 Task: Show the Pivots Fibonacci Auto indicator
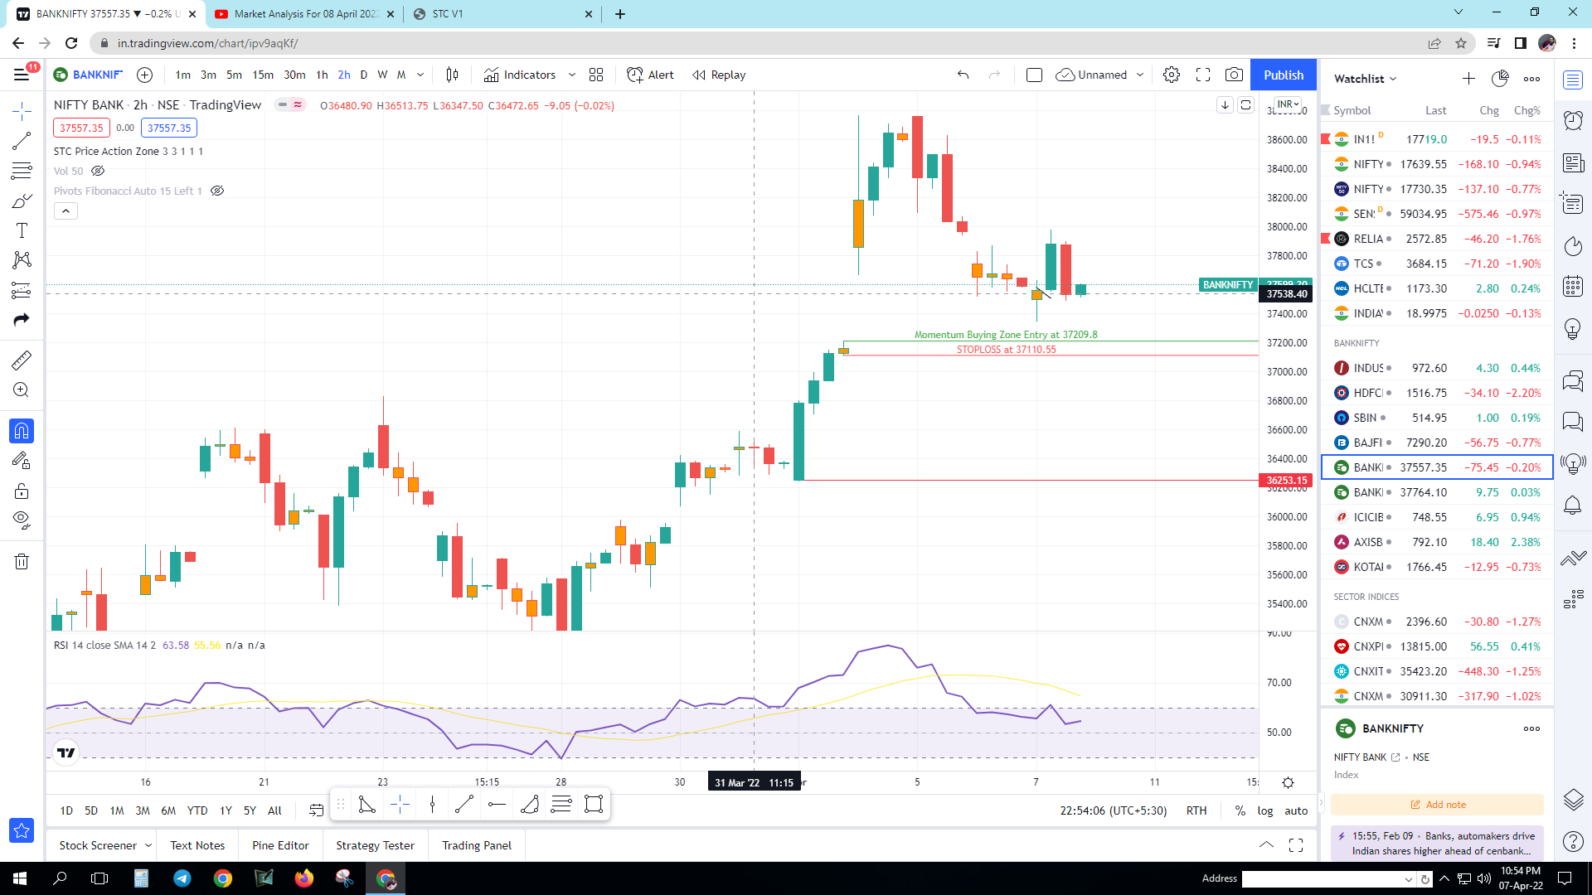pos(217,191)
